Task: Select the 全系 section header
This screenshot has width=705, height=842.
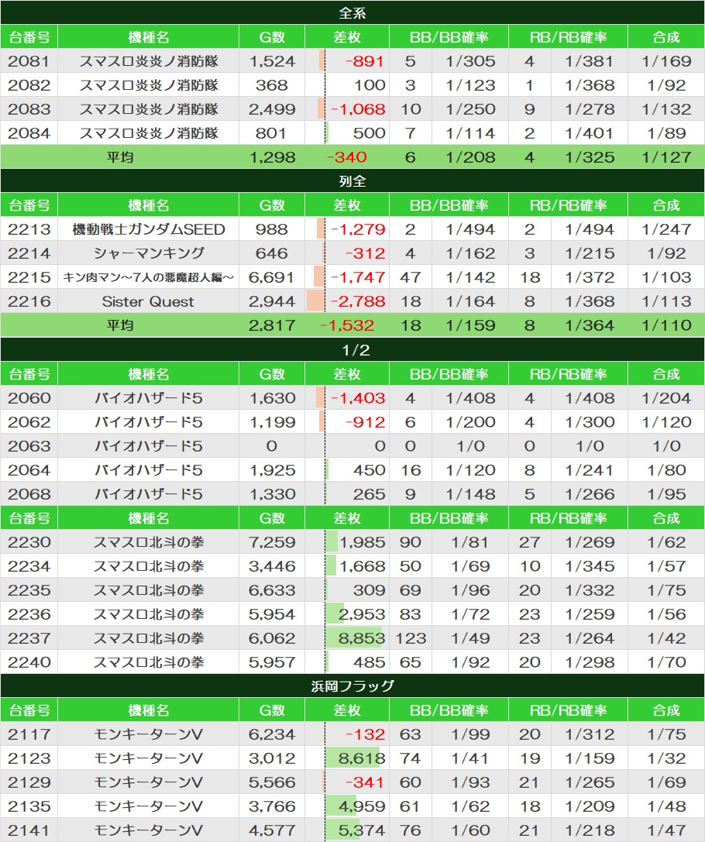Action: [352, 13]
